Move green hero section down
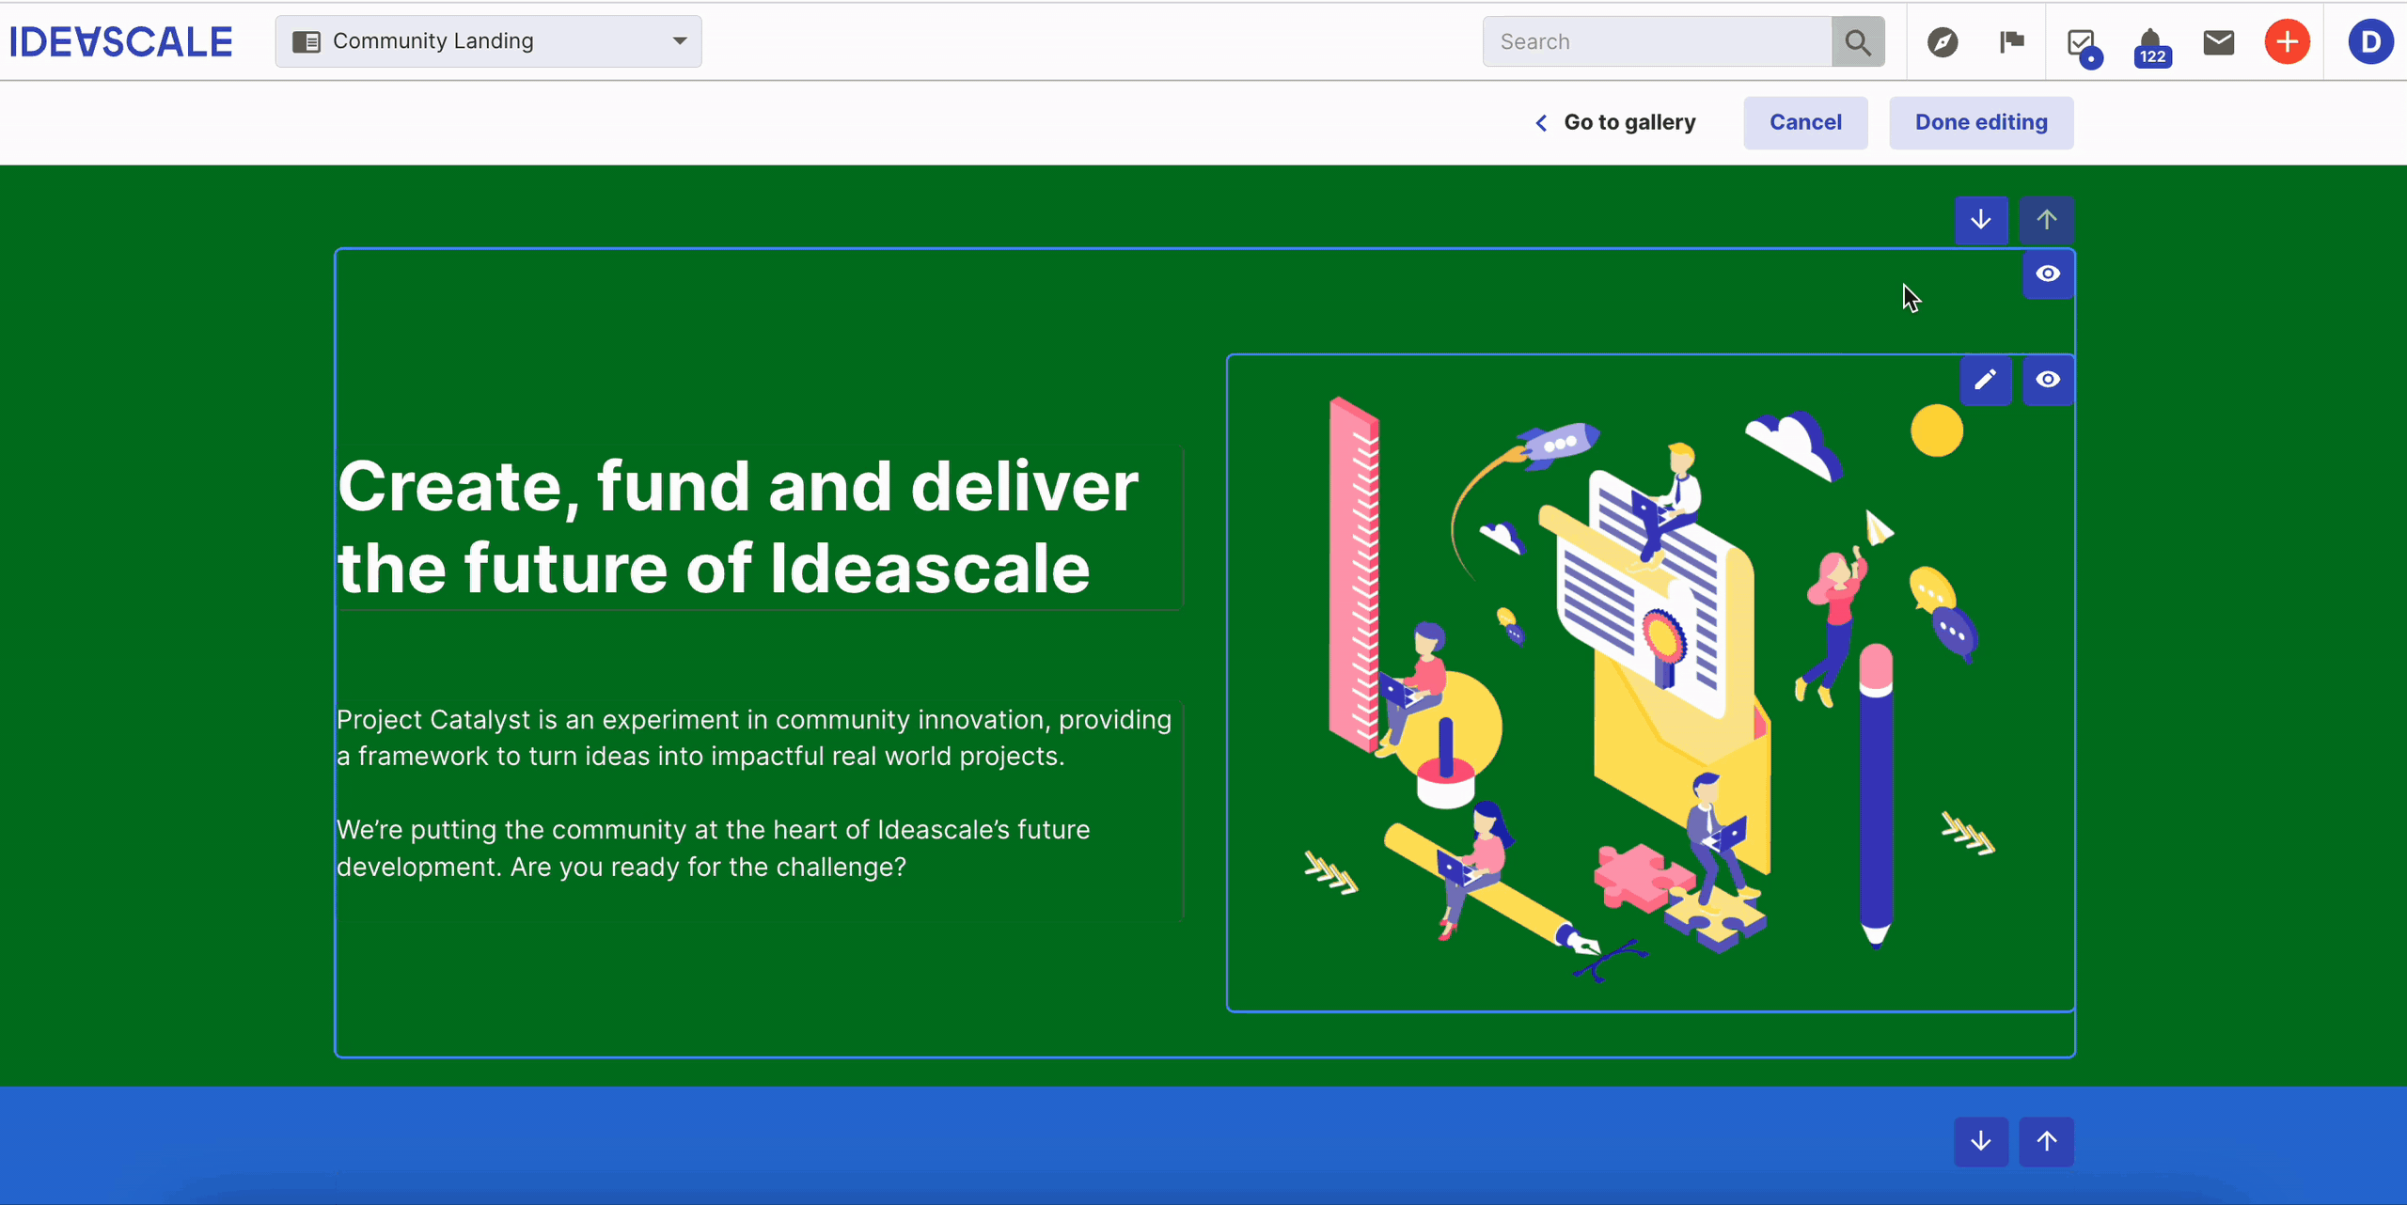 coord(1981,220)
